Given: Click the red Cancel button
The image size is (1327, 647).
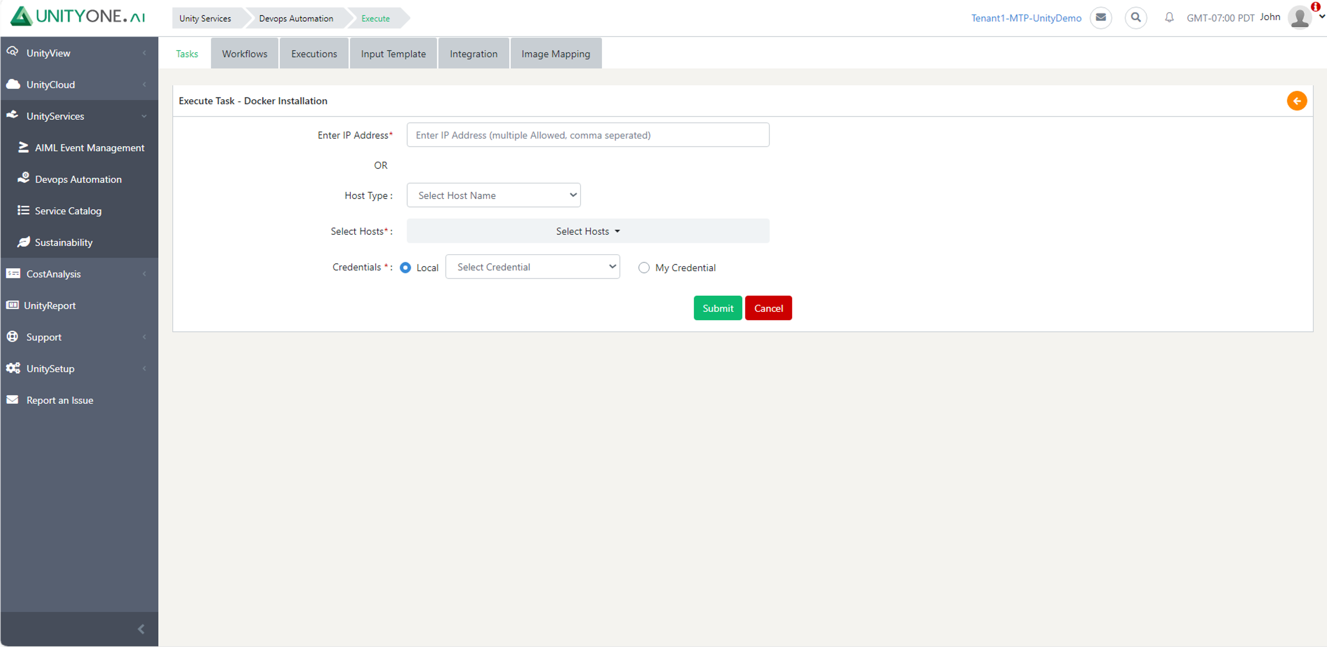Looking at the screenshot, I should [x=768, y=308].
